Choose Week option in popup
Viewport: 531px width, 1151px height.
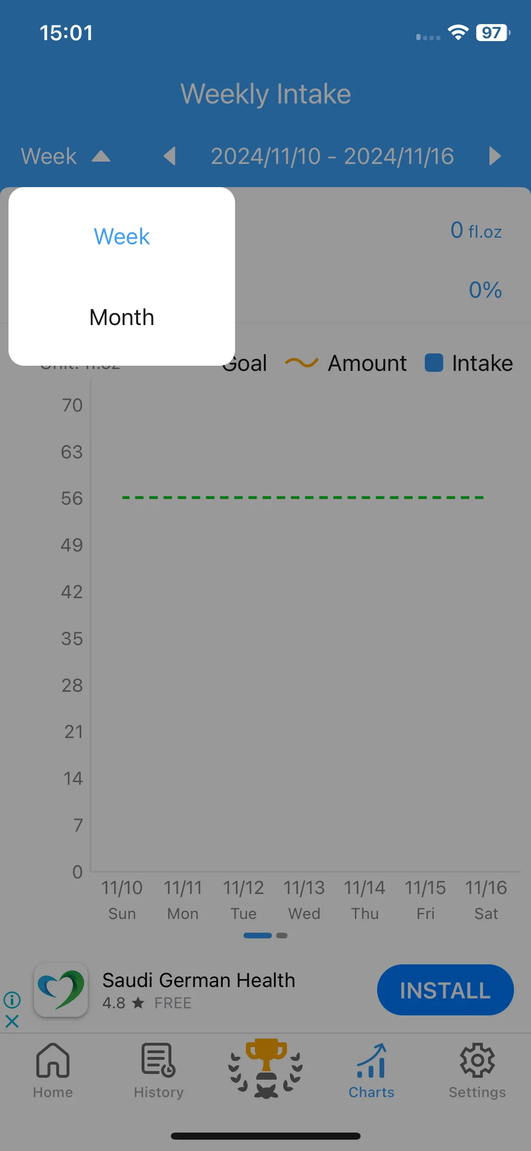coord(122,236)
